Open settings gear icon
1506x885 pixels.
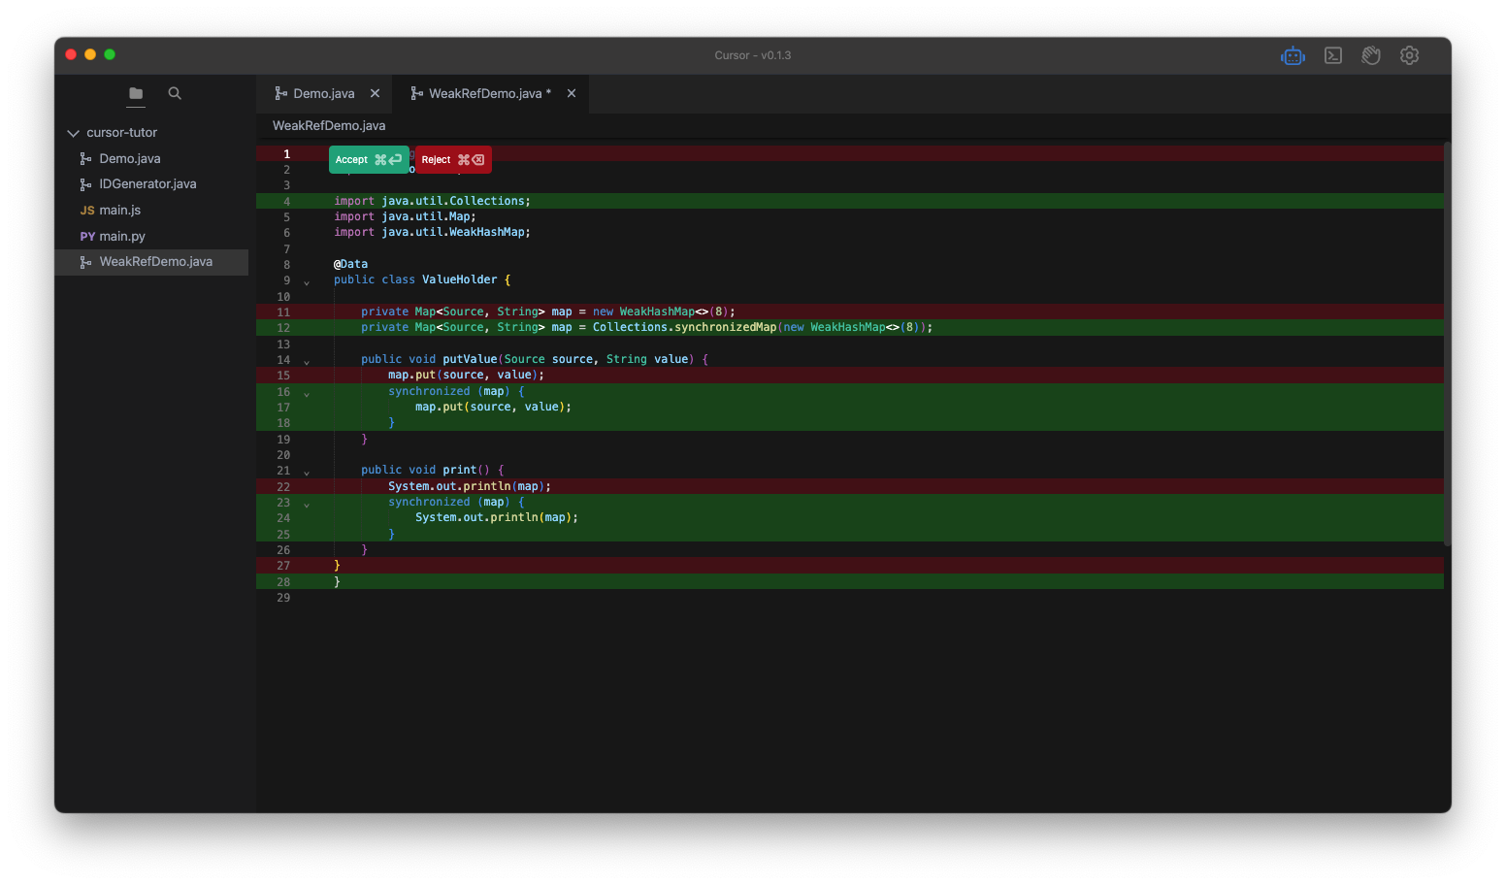(1409, 56)
